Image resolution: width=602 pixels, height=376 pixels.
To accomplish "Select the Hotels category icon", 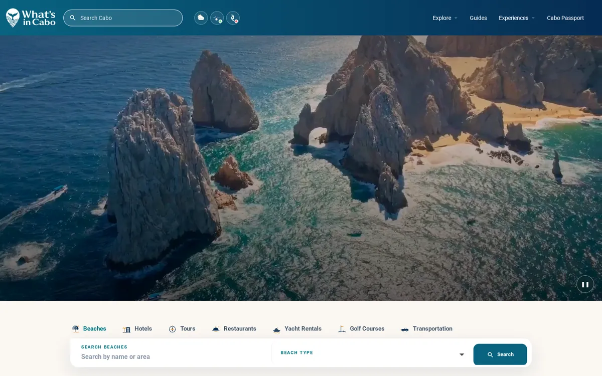I will (x=126, y=329).
